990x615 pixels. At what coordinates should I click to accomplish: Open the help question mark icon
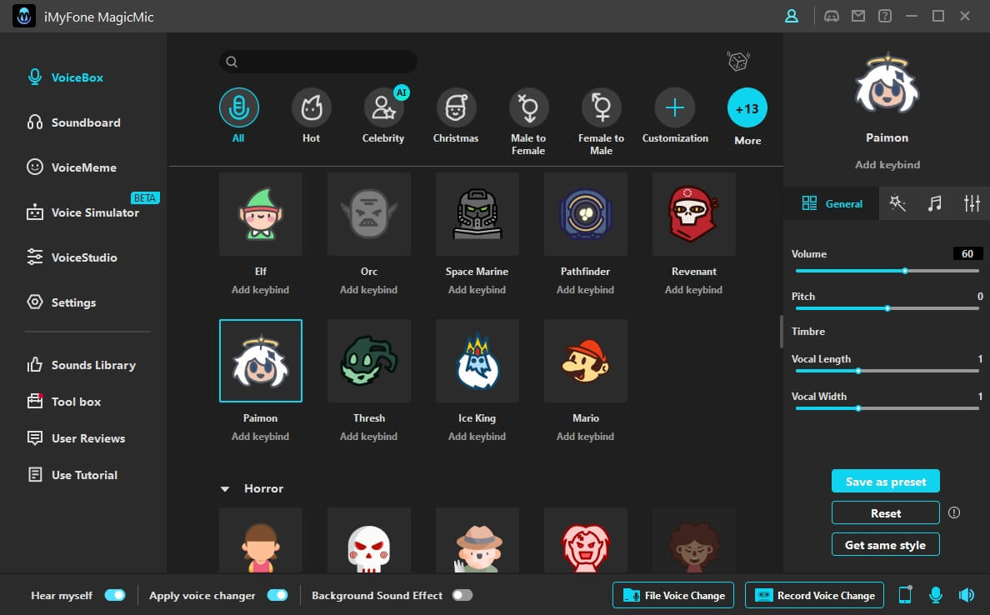[884, 17]
